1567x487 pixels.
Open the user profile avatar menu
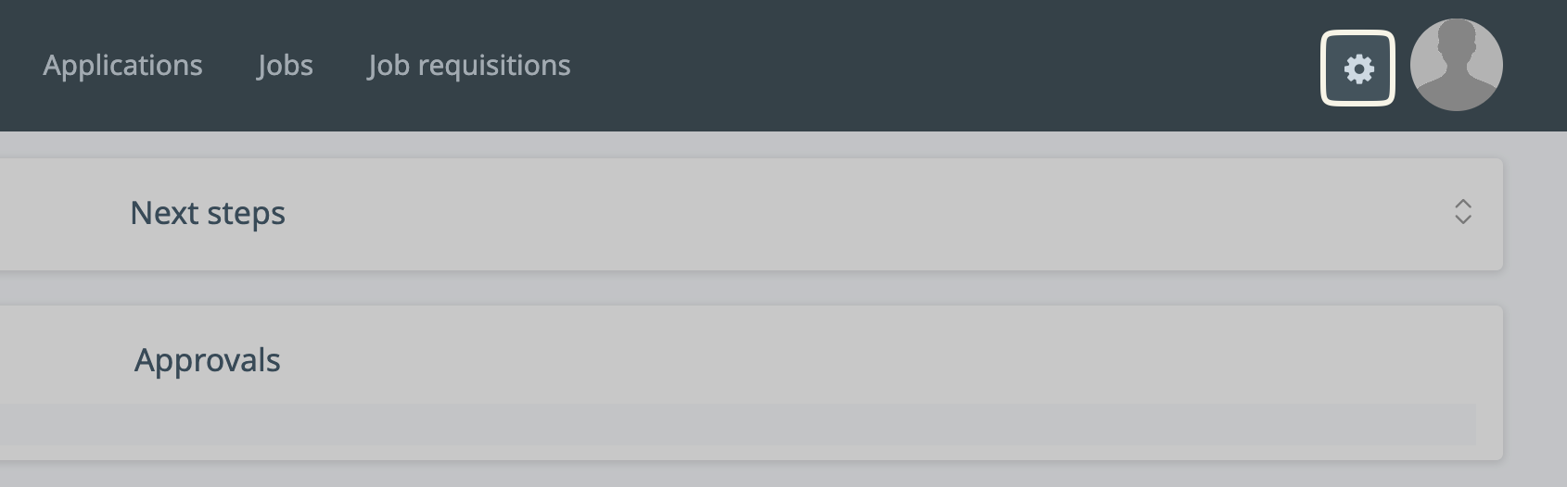pyautogui.click(x=1456, y=65)
